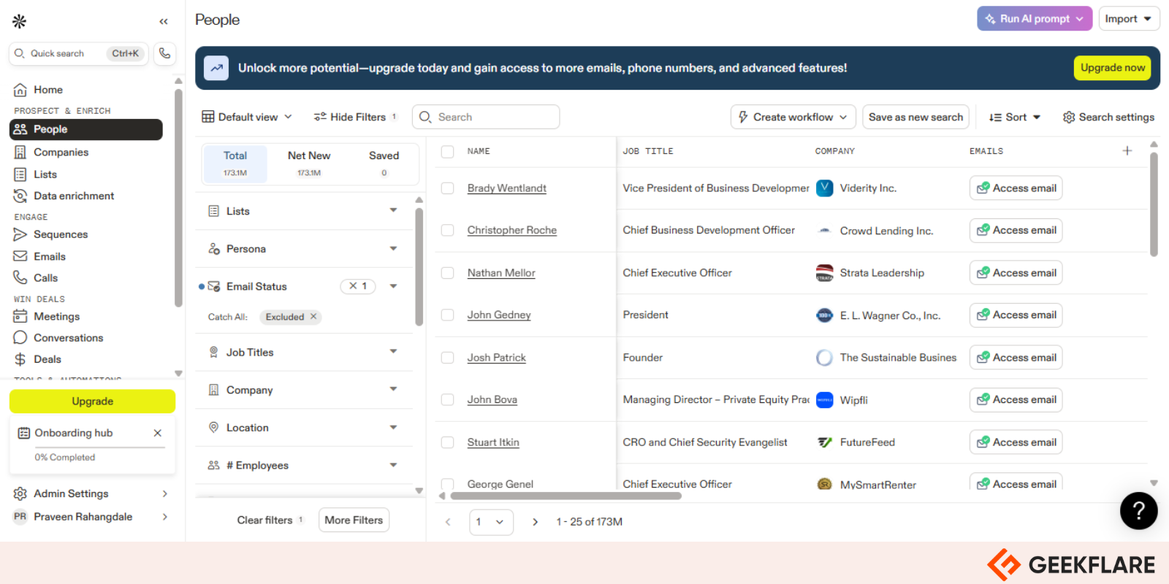Viewport: 1169px width, 584px height.
Task: Open the page number dropdown
Action: click(491, 522)
